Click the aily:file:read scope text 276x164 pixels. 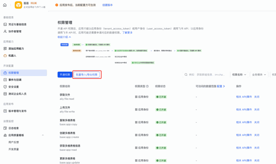coord(67,99)
